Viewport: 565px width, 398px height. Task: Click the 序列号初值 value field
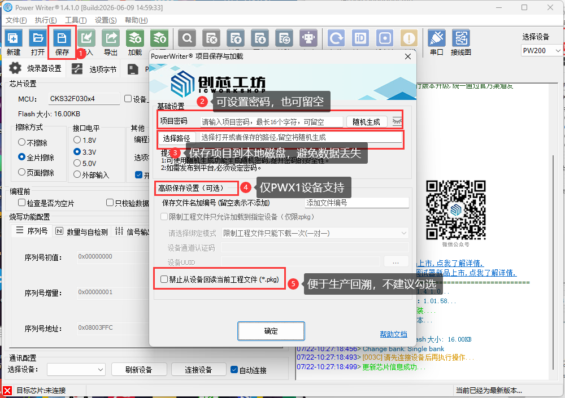click(x=114, y=256)
